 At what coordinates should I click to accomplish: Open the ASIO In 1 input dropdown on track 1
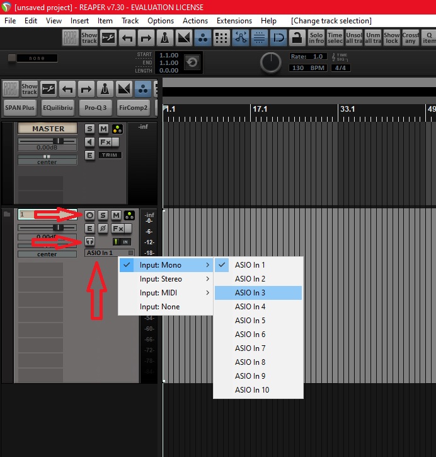(x=110, y=252)
